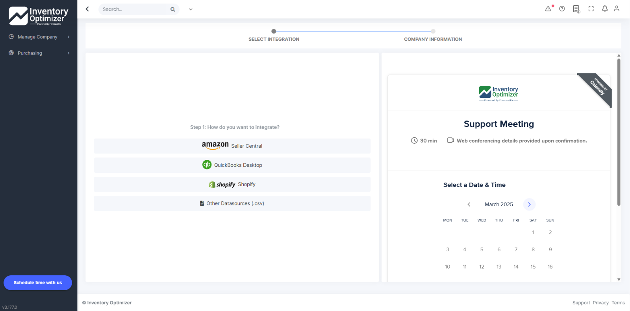Click the "© Inventory Optimizer" footer text
Viewport: 630px width, 311px height.
point(107,303)
